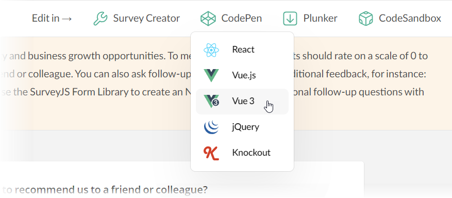Open the Survey Creator link

(x=137, y=19)
